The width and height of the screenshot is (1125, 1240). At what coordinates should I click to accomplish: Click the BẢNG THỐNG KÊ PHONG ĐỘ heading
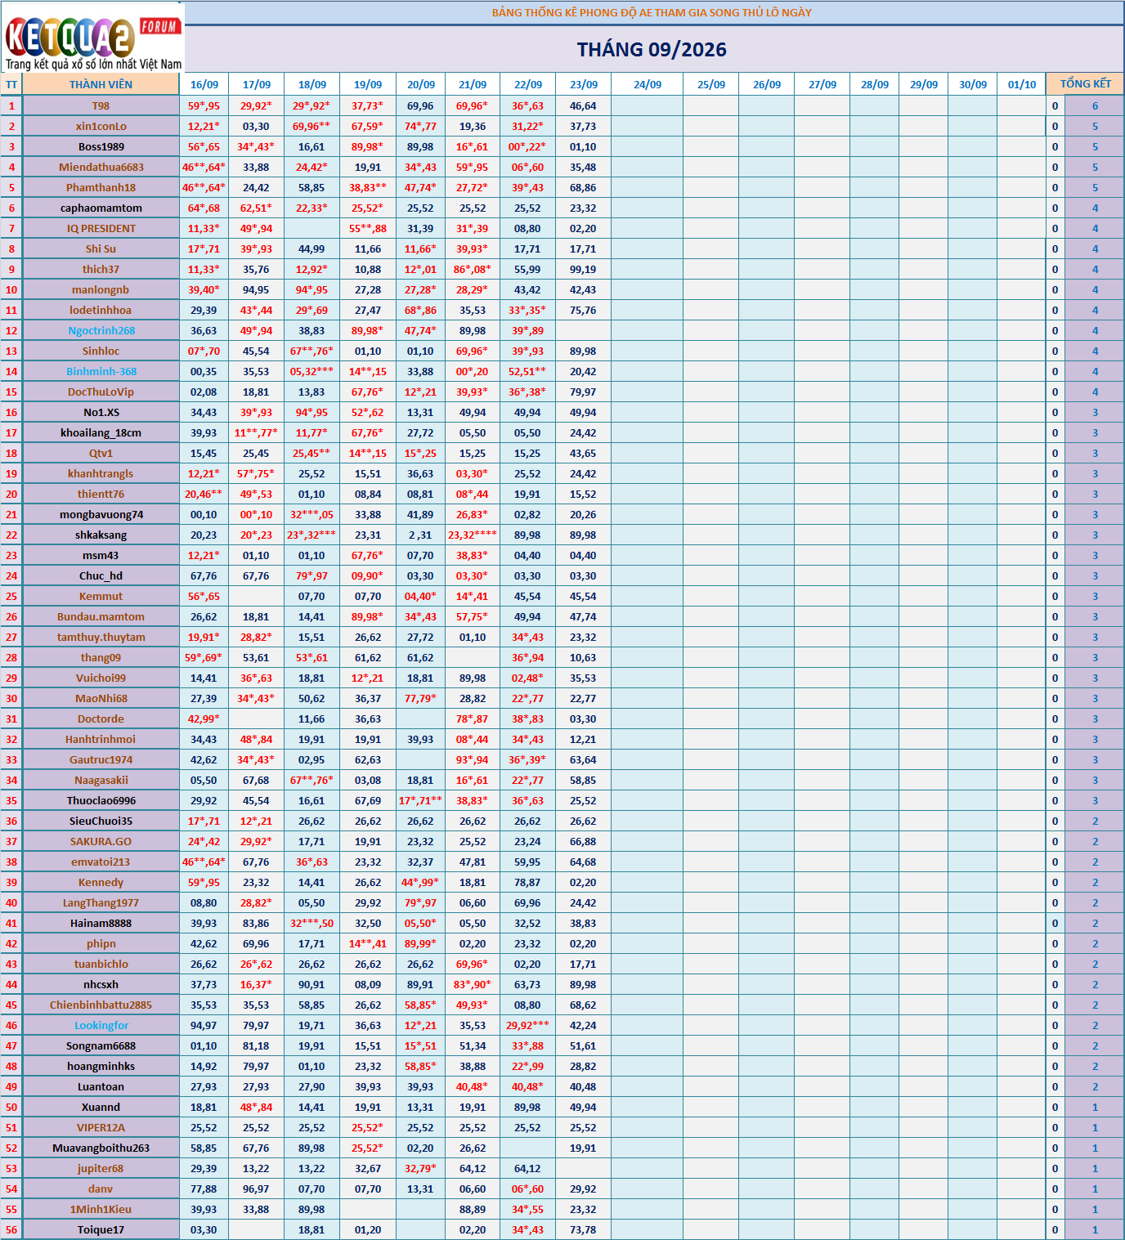[652, 12]
